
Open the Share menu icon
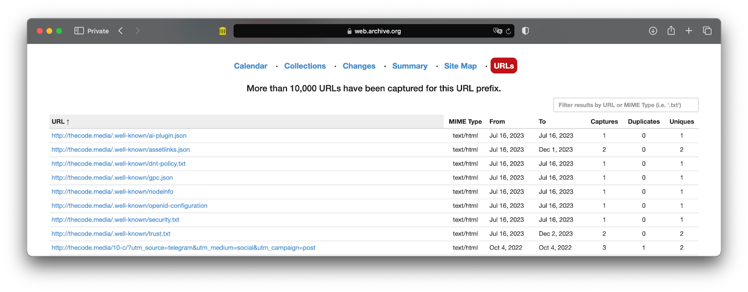(x=671, y=31)
